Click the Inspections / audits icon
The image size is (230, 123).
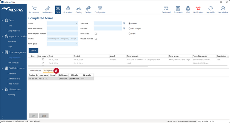pyautogui.click(x=7, y=36)
